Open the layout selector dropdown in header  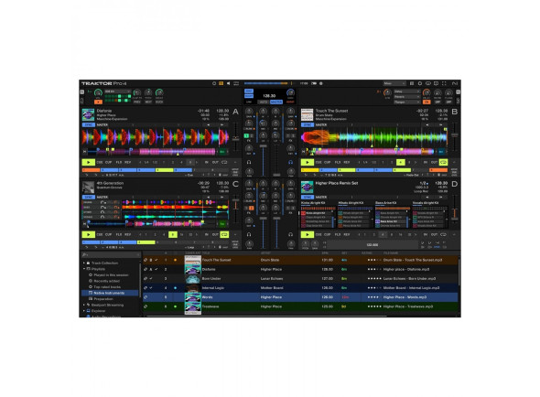click(394, 83)
